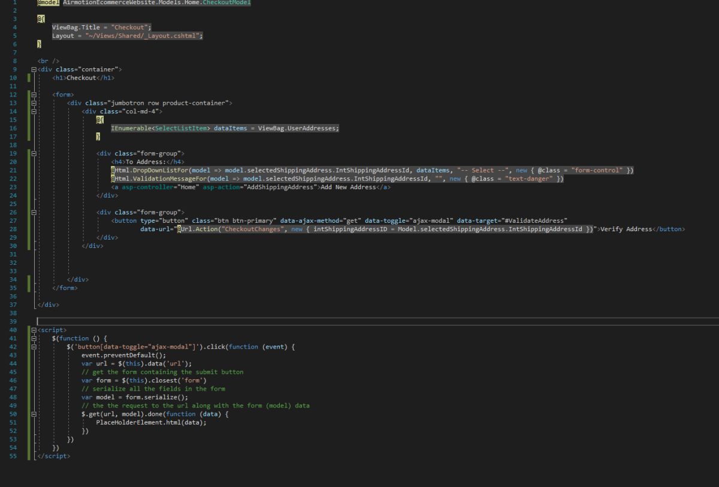Click the Checkout text inside the h1 tag
The height and width of the screenshot is (487, 719).
81,78
